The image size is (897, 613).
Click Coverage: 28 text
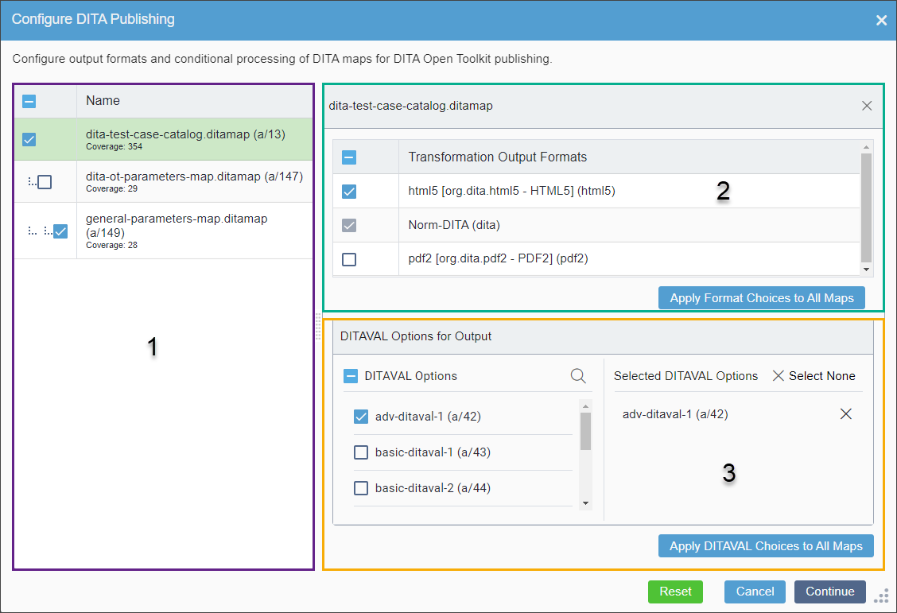coord(111,246)
